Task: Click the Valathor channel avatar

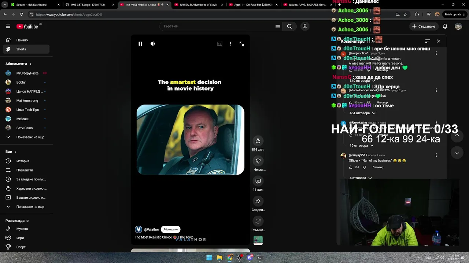Action: (x=139, y=229)
